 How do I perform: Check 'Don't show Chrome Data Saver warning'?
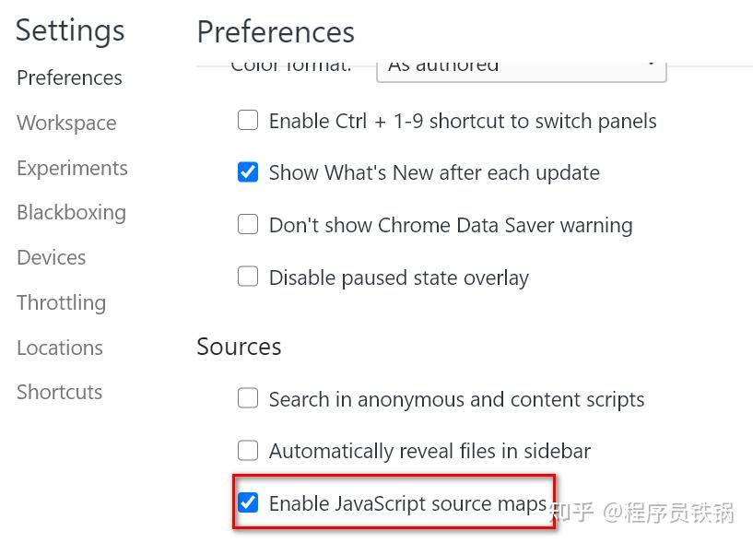click(x=247, y=224)
